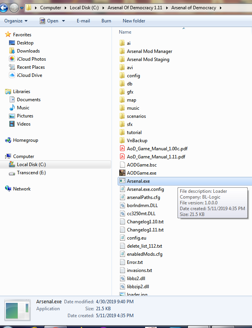252x328 pixels.
Task: Select Arsenal Of Democracy 1.11 breadcrumb
Action: (x=135, y=8)
